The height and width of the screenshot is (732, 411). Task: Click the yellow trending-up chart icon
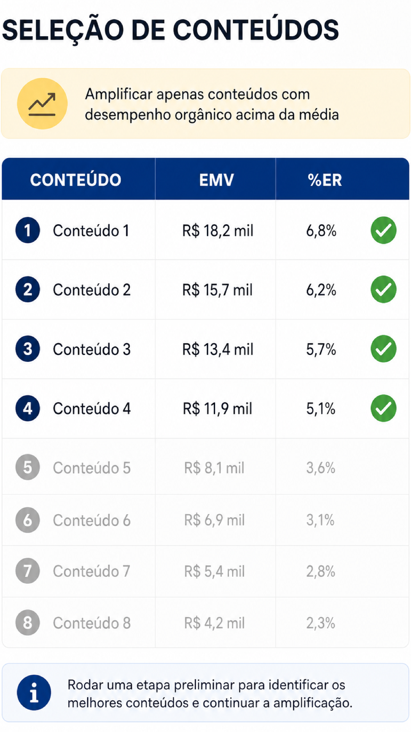pos(42,104)
